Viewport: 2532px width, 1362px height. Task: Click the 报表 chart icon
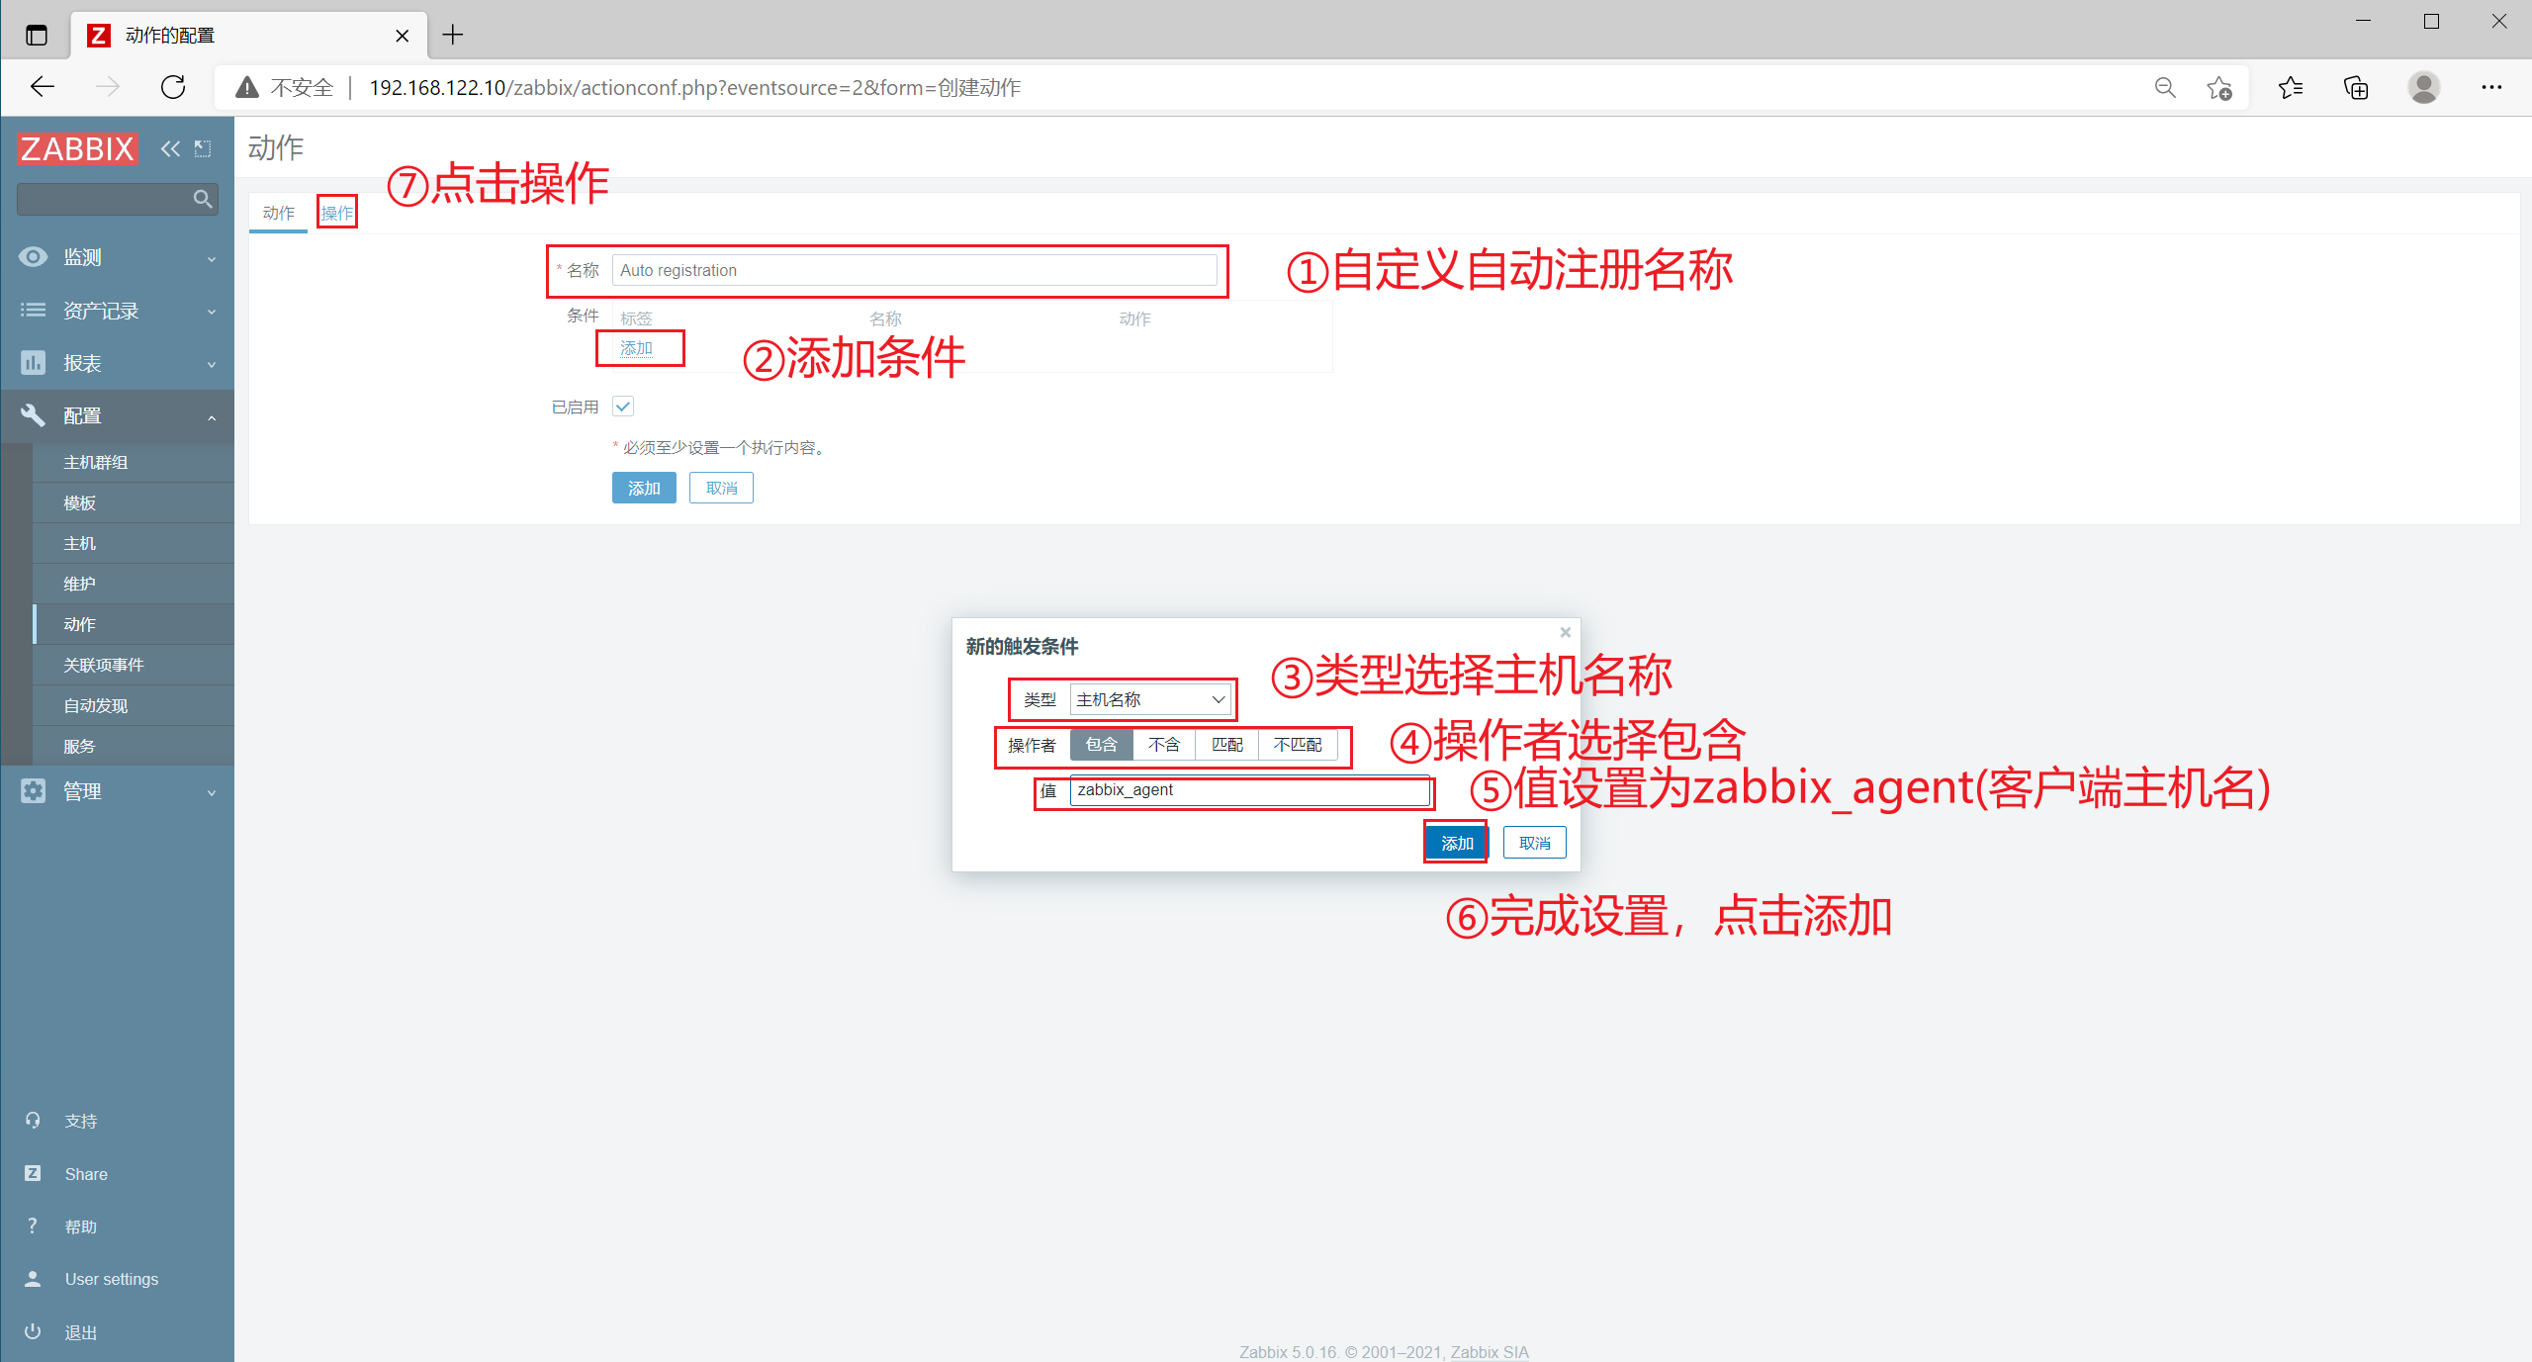33,362
